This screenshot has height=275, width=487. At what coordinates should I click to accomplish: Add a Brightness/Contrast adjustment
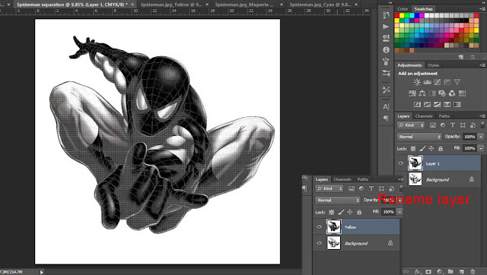tap(417, 82)
